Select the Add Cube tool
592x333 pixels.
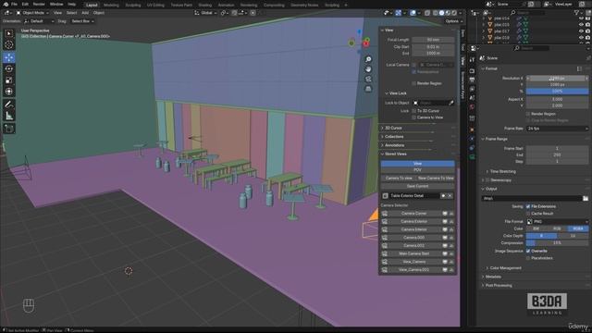point(9,129)
